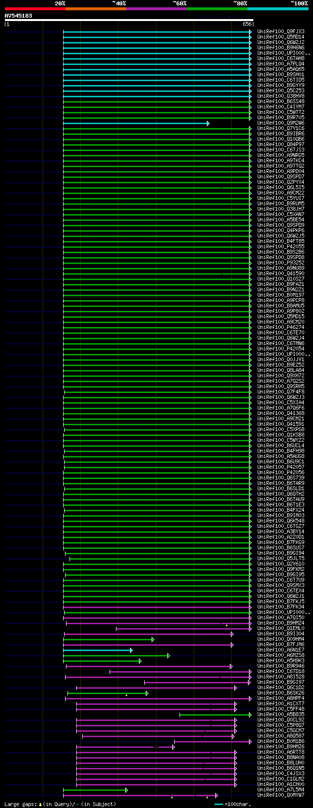Select hit label UniRef100_Q7Y1C6
This screenshot has height=808, width=313.
coord(281,128)
